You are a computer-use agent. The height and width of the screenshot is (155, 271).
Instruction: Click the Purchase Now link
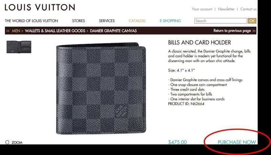pyautogui.click(x=237, y=142)
